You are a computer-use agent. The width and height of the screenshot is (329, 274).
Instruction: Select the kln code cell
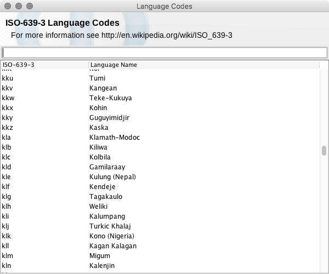coord(7,265)
